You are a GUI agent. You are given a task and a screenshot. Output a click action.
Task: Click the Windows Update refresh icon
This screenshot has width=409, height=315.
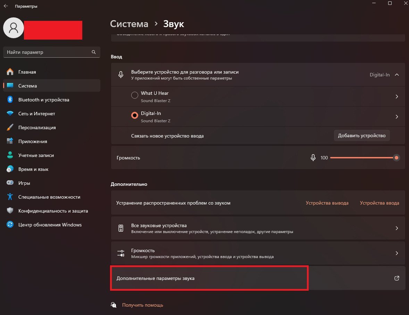pyautogui.click(x=10, y=224)
